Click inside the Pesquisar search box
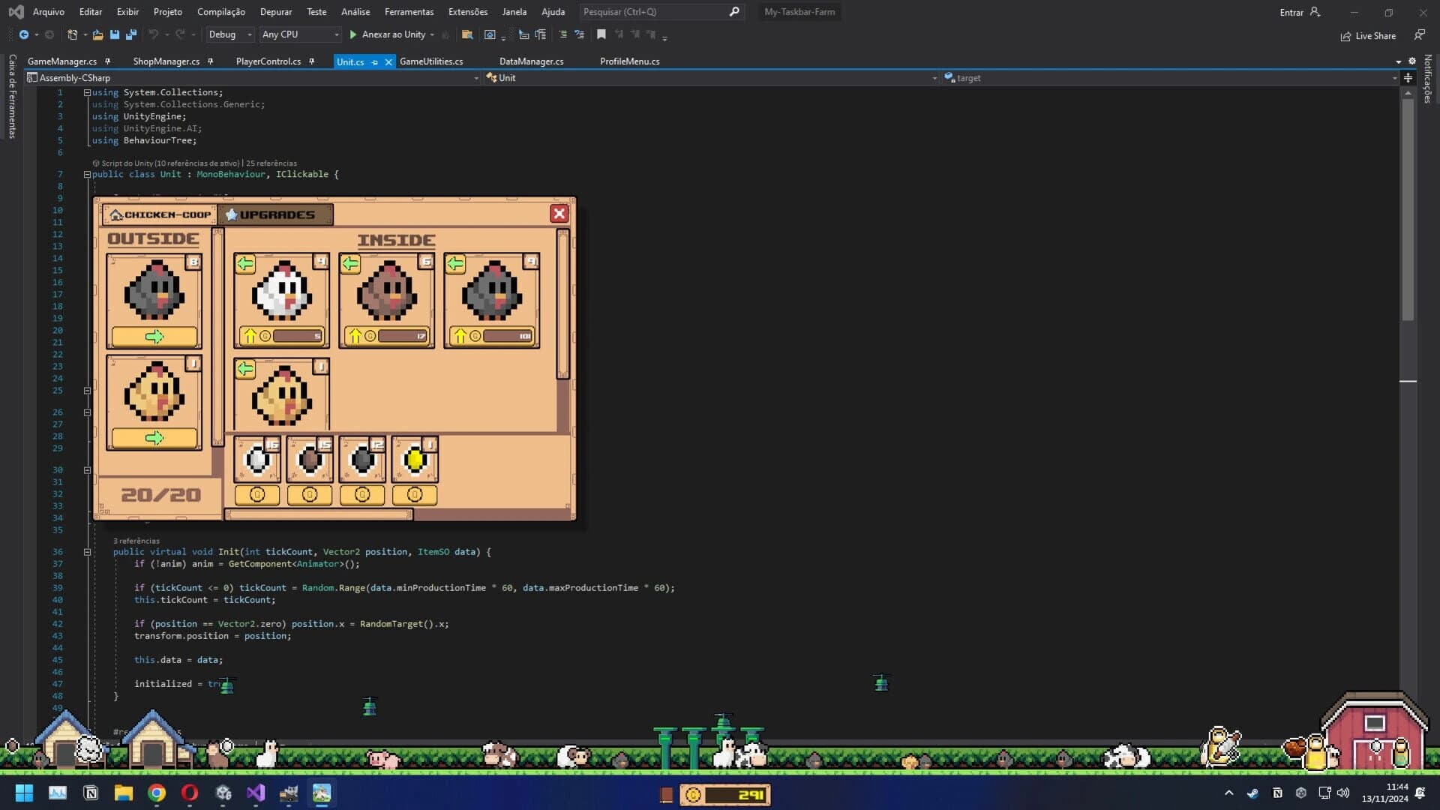The width and height of the screenshot is (1440, 810). [x=652, y=11]
